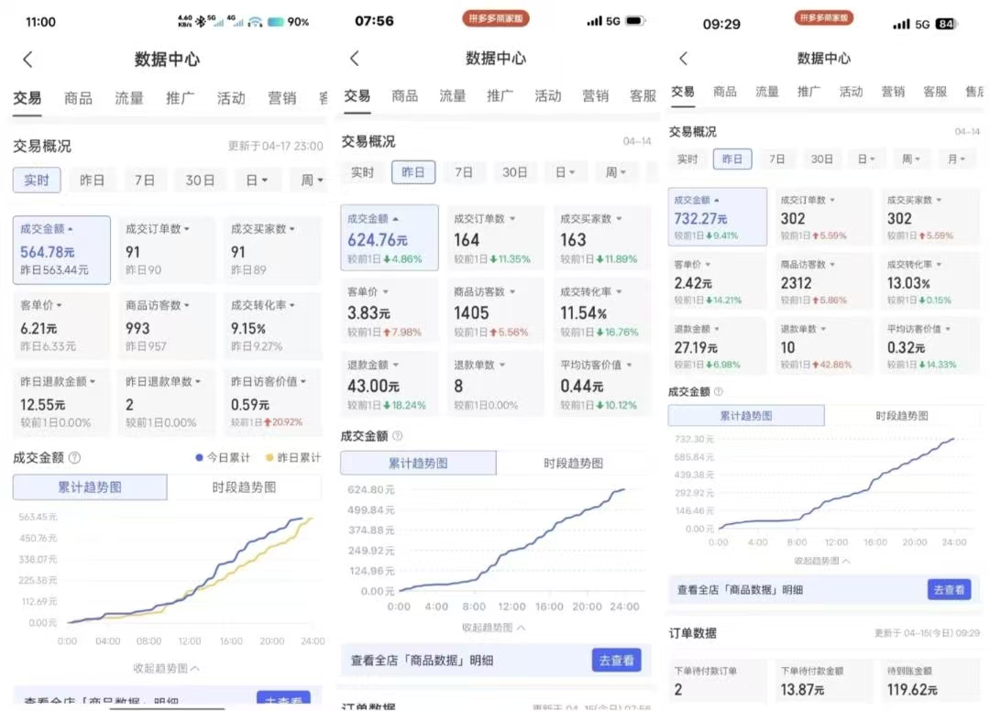This screenshot has height=711, width=990.
Task: Tap the 拼多多商家版 pill in the 07:56 status bar
Action: click(496, 18)
